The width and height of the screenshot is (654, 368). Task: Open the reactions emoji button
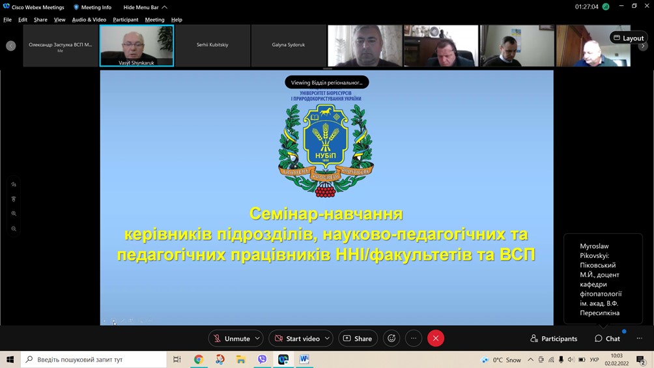point(391,339)
